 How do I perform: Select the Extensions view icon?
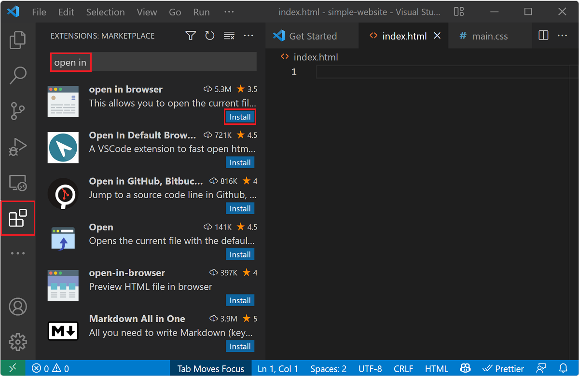click(18, 218)
